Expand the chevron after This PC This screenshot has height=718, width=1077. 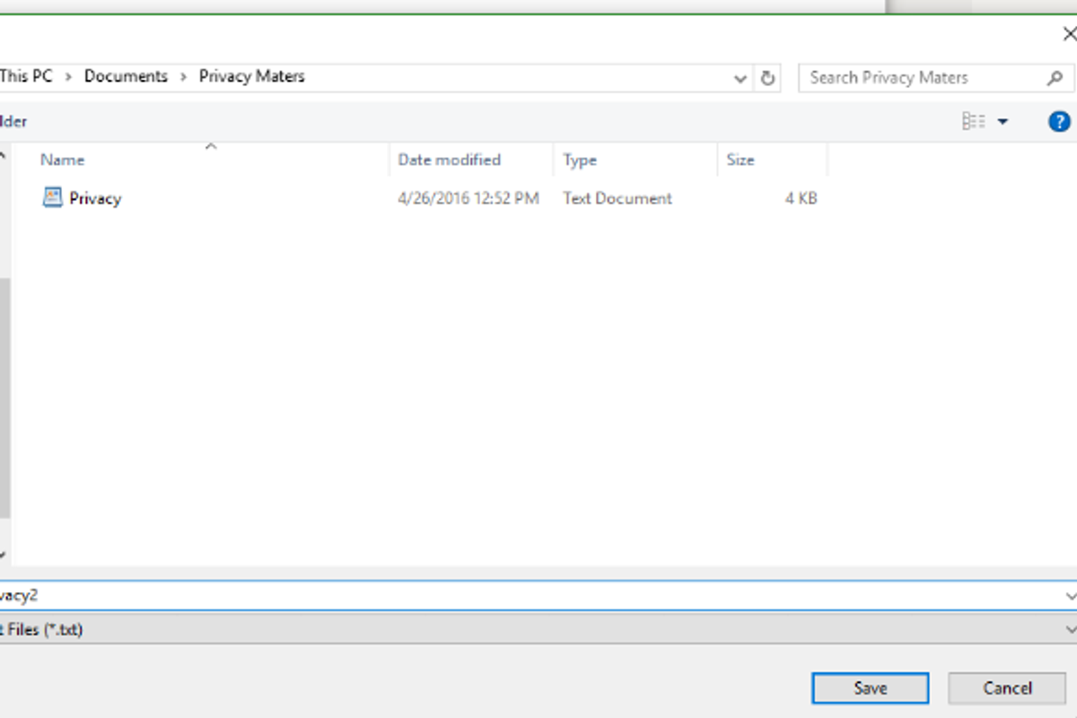68,77
